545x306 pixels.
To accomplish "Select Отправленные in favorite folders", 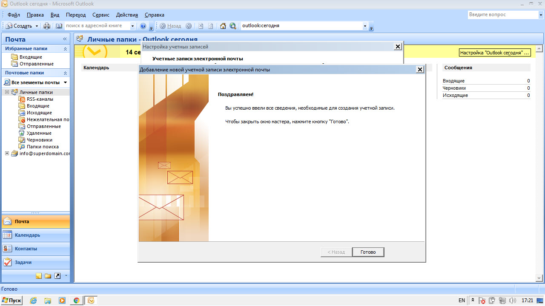I will coord(36,64).
